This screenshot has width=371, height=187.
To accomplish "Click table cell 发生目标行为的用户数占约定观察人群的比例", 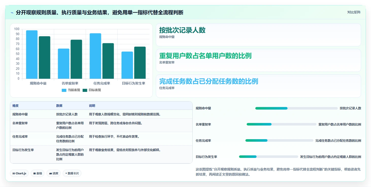I will pyautogui.click(x=70, y=155).
